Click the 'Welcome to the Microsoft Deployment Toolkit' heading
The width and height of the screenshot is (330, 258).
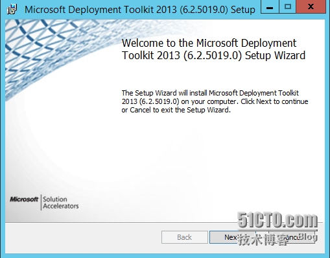tap(213, 49)
